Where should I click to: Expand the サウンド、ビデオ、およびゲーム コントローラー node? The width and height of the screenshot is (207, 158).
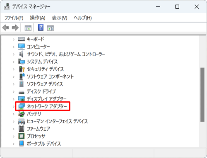click(14, 54)
